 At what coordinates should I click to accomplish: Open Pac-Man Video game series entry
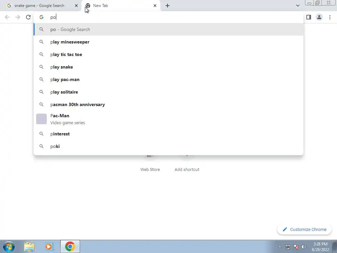[168, 119]
